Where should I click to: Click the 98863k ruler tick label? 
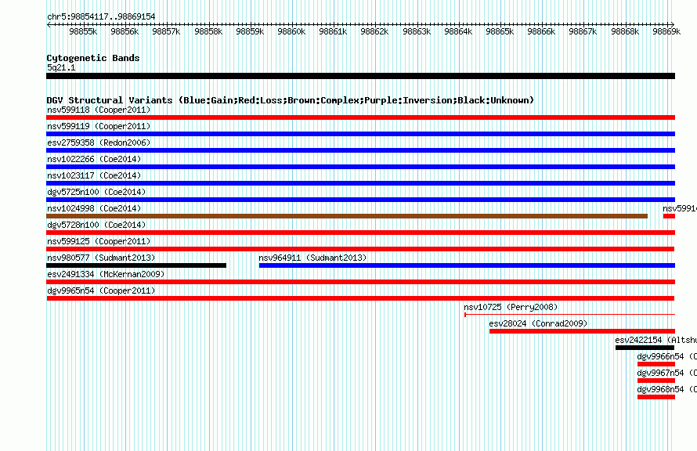pos(417,31)
